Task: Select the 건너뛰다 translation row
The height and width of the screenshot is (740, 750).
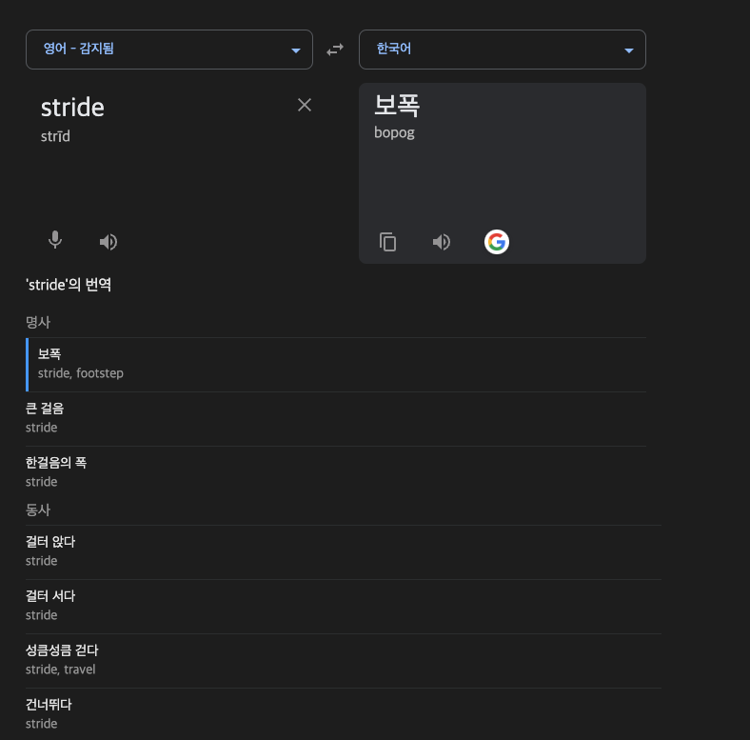Action: tap(344, 714)
